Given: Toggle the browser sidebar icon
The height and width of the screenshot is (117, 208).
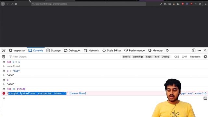Looking at the screenshot, I should 170,4.
